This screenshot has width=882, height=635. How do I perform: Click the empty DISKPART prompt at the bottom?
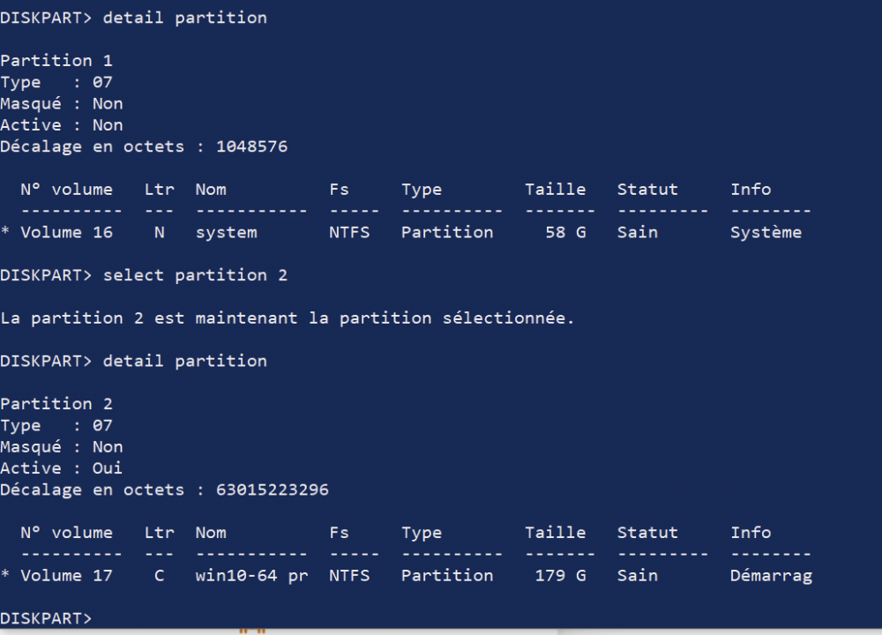click(46, 618)
